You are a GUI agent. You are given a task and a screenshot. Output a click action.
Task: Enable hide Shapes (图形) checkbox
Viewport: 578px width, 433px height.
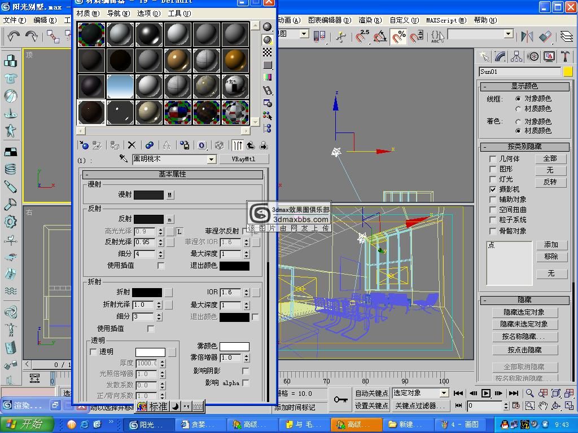(x=492, y=169)
